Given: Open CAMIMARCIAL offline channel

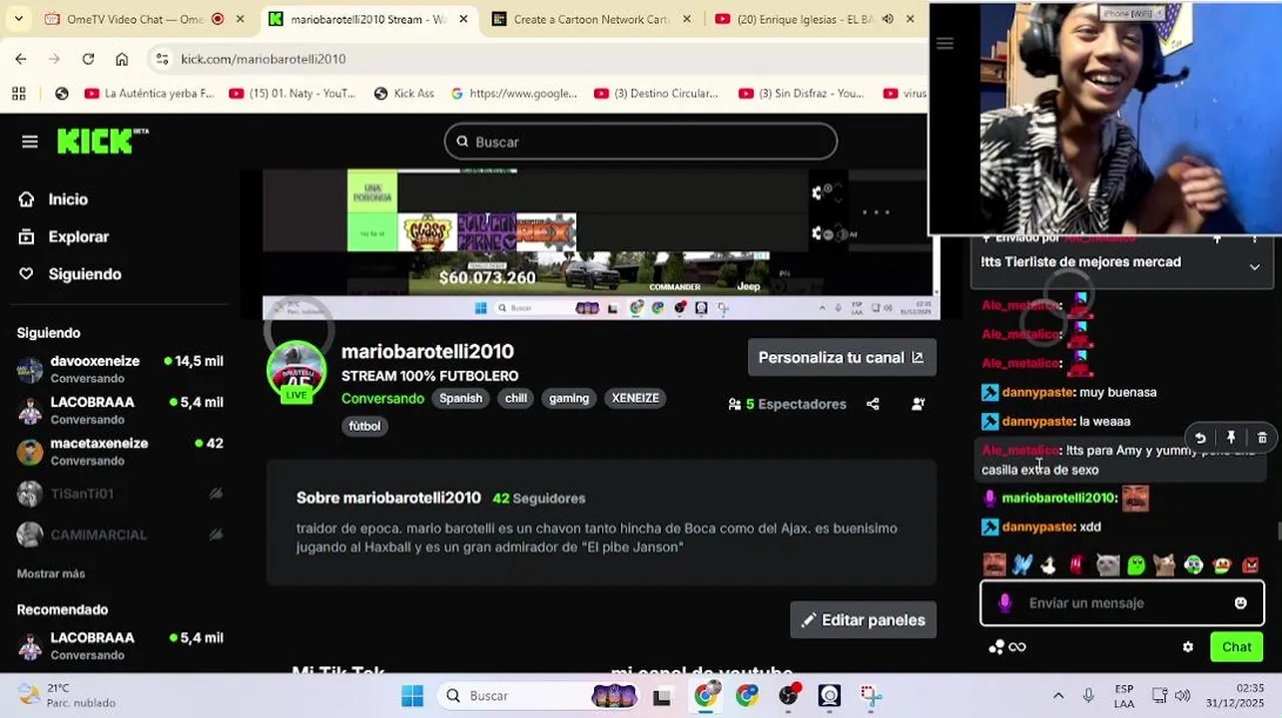Looking at the screenshot, I should (x=120, y=535).
